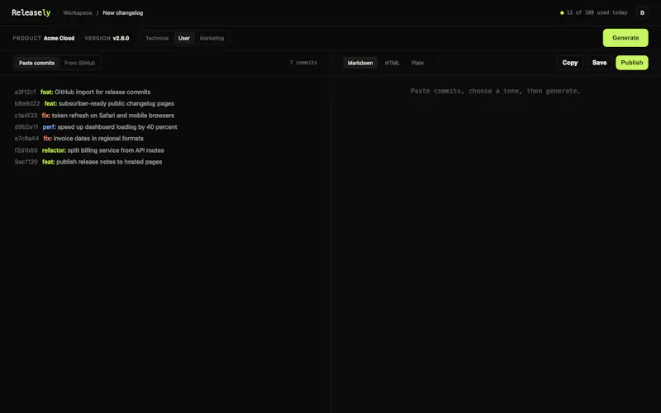Open user avatar B menu
The image size is (661, 413).
point(642,12)
